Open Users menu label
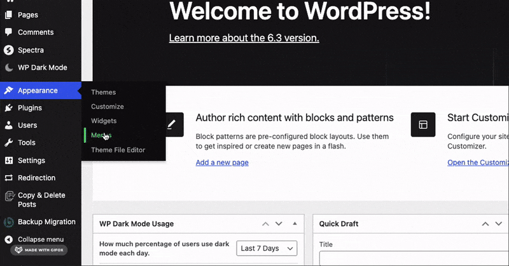 tap(27, 125)
